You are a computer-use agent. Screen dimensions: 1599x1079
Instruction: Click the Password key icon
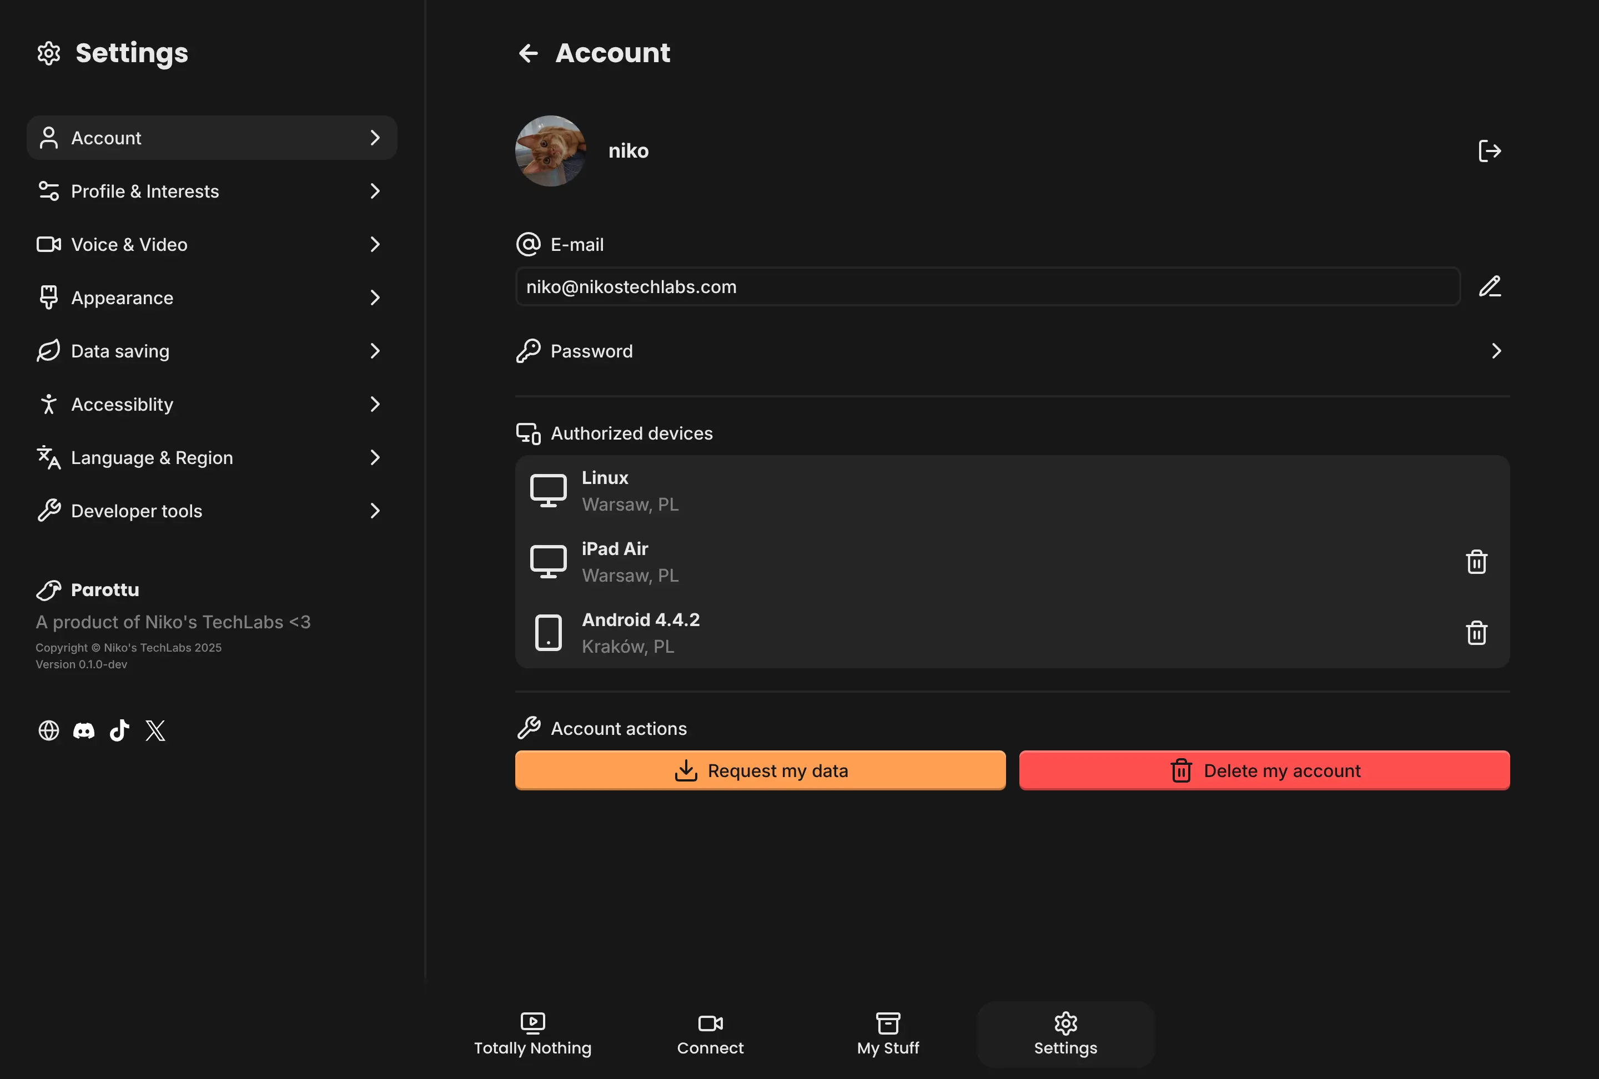coord(529,351)
